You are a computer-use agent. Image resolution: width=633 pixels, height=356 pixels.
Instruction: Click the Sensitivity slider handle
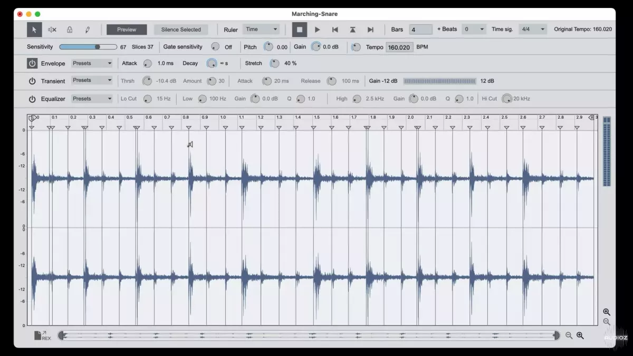(98, 47)
